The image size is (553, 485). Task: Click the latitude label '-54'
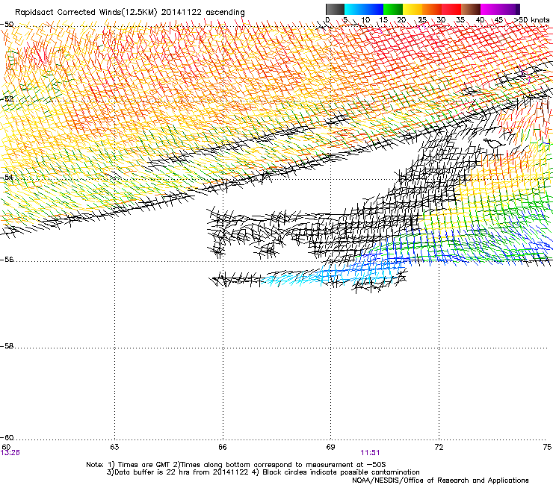[7, 177]
